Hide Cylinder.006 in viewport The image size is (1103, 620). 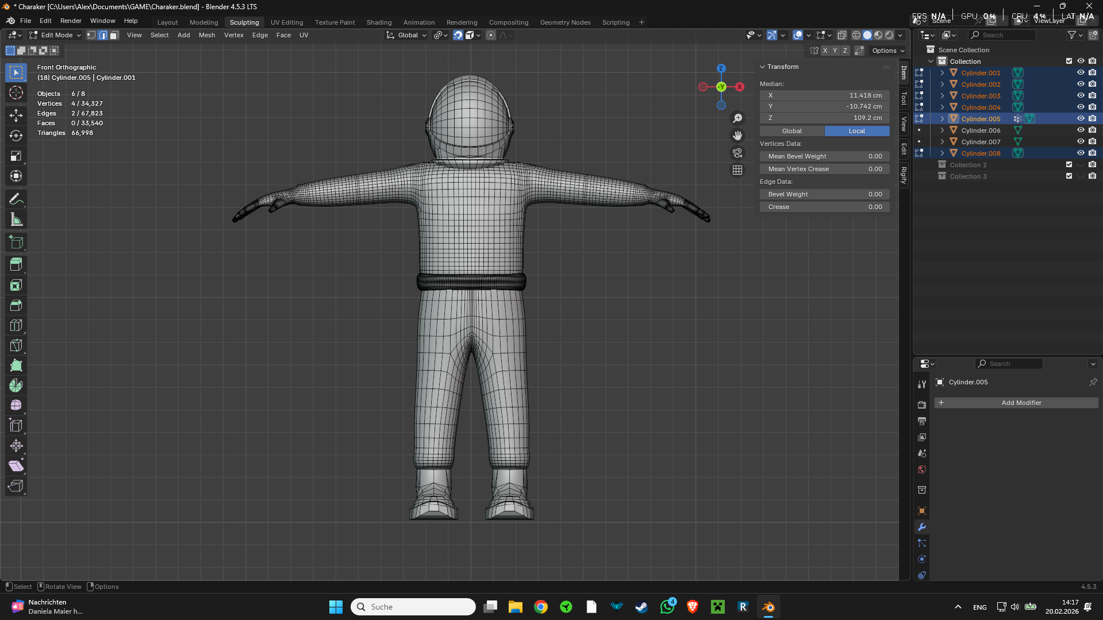[1081, 130]
